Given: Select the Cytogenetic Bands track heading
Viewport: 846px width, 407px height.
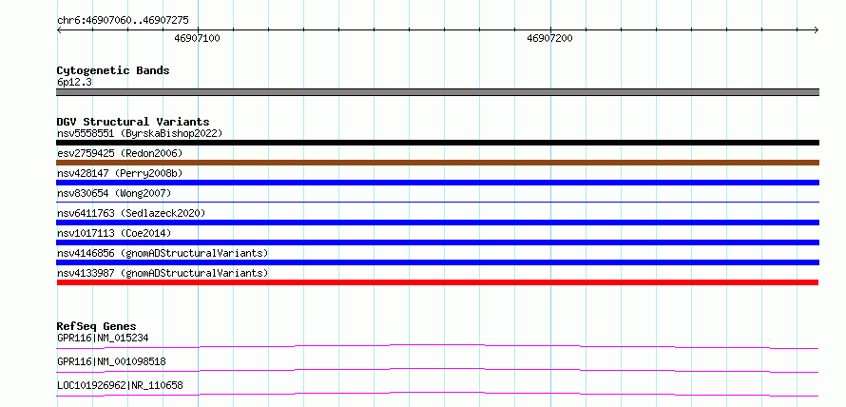Looking at the screenshot, I should coord(113,70).
